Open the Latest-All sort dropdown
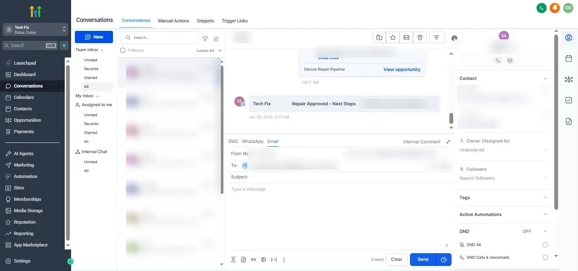Screen dimensions: 578x271 click(x=209, y=51)
